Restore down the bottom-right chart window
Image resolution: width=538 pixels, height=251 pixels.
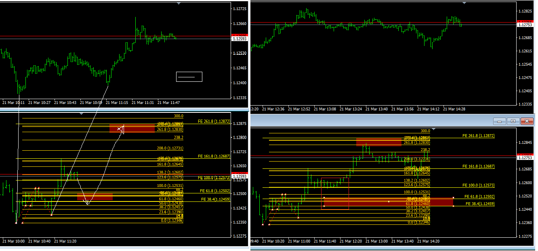coord(513,121)
